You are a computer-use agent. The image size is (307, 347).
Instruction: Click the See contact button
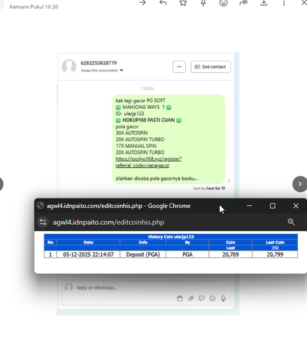click(x=211, y=67)
